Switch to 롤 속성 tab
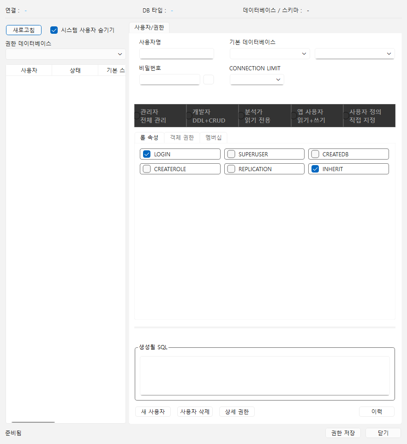The width and height of the screenshot is (407, 444). tap(149, 138)
